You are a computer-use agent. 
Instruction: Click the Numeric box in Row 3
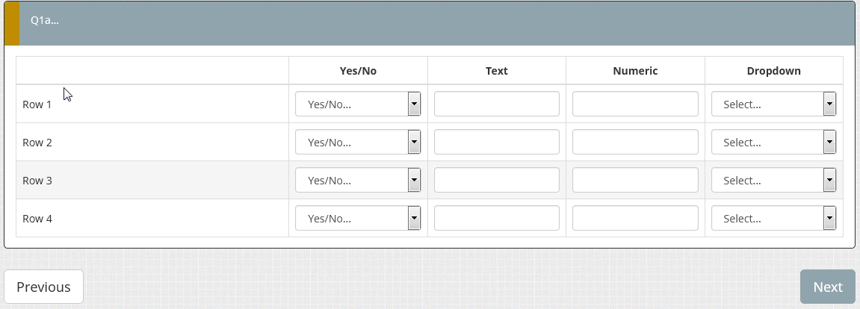point(635,181)
